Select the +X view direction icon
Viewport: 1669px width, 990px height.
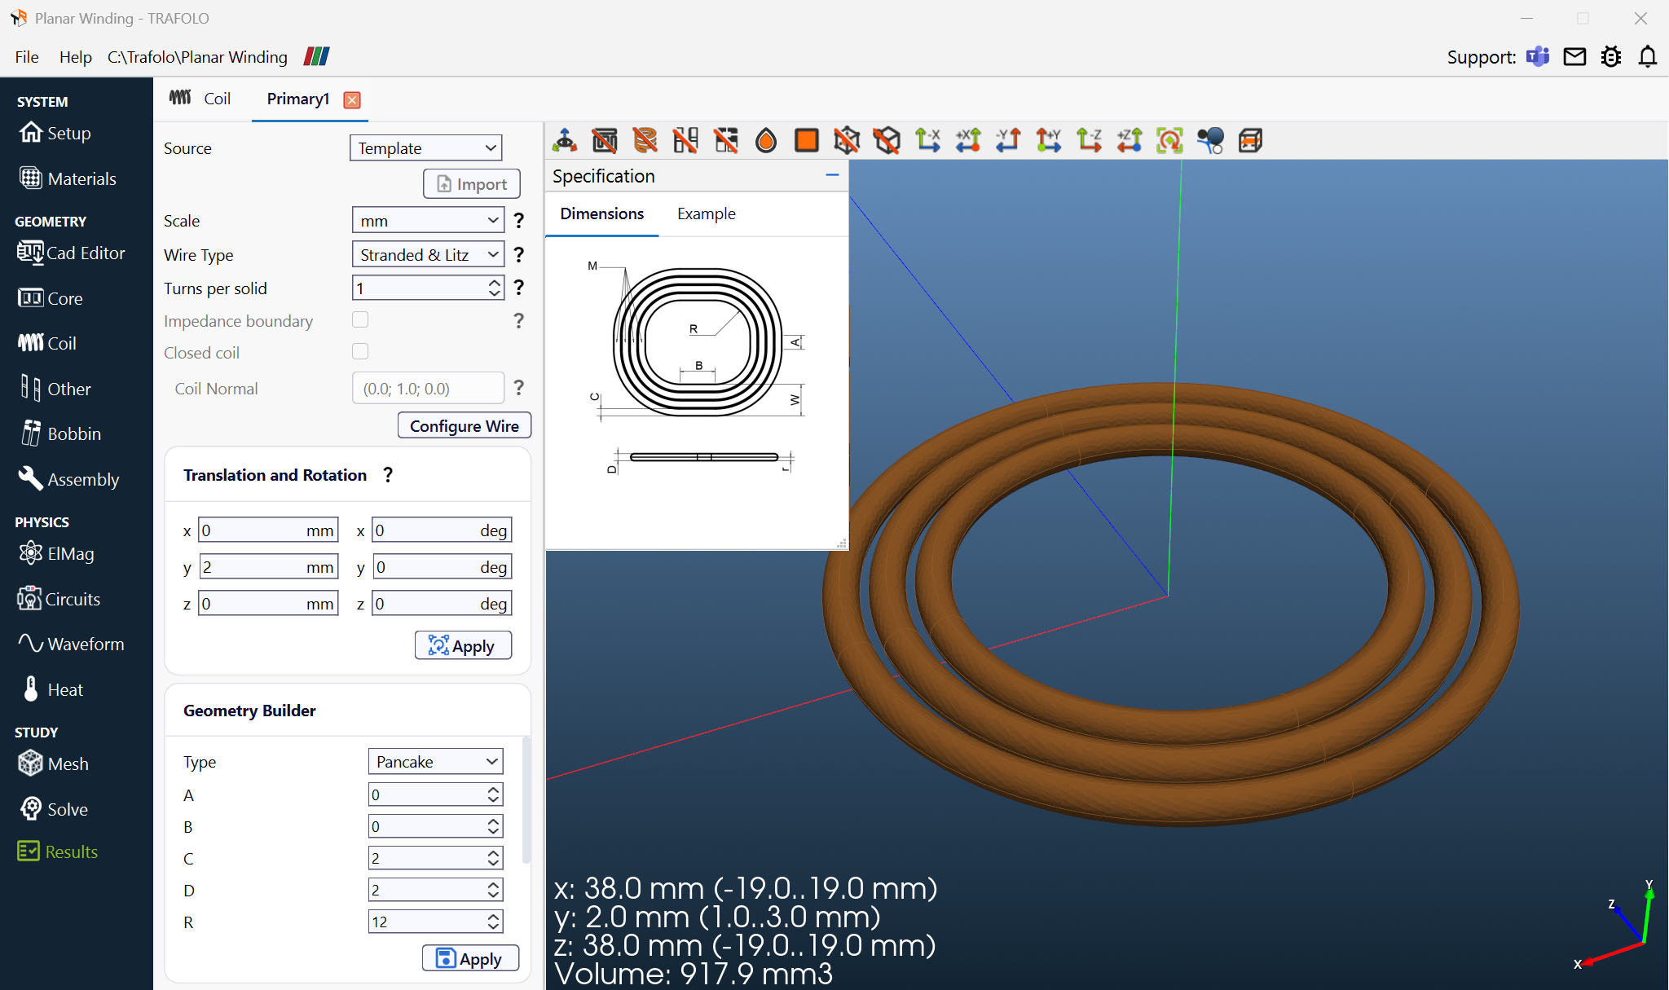pyautogui.click(x=968, y=140)
